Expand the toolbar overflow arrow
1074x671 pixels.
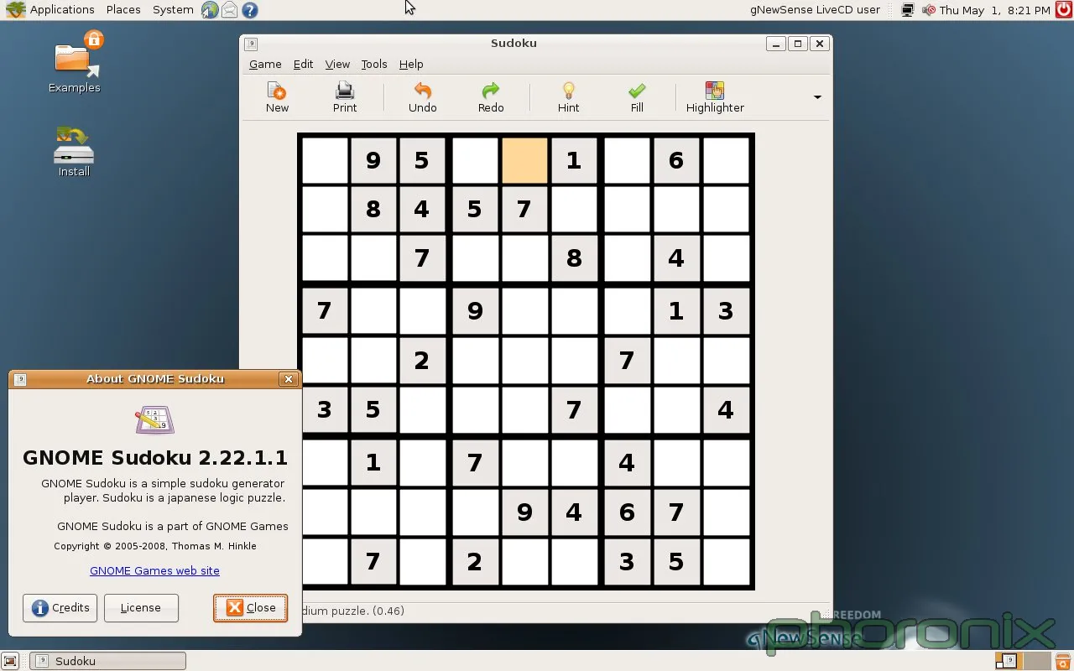(x=817, y=97)
